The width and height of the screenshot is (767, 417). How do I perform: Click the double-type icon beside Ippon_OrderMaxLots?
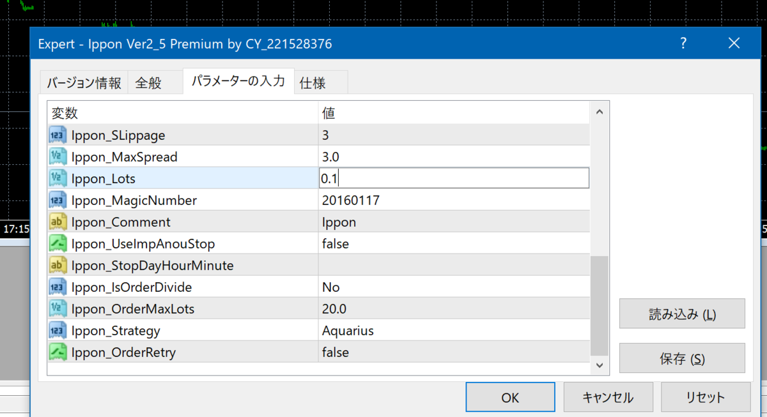[x=58, y=309]
